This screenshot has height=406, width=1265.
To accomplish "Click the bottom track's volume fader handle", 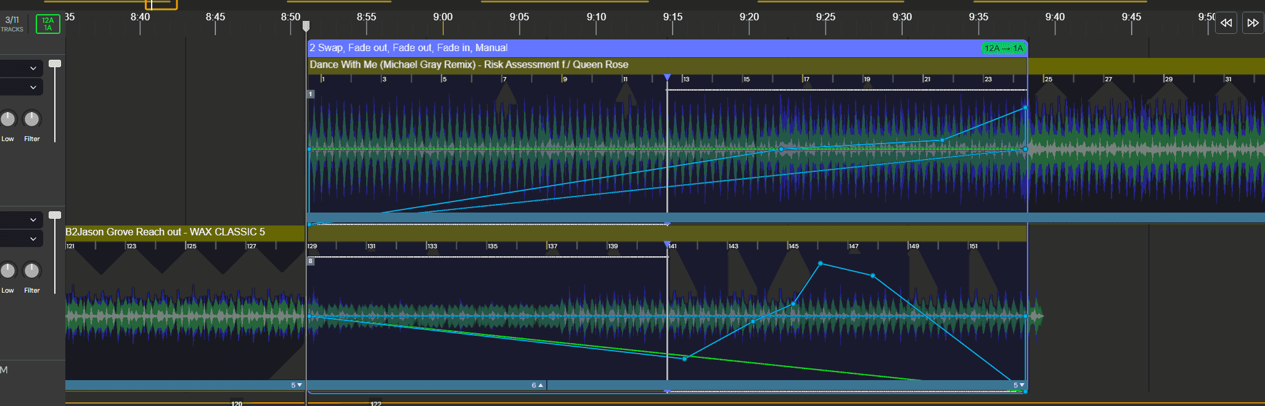I will (55, 215).
